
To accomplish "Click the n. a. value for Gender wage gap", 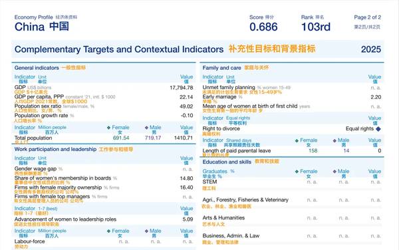I will click(x=188, y=169).
